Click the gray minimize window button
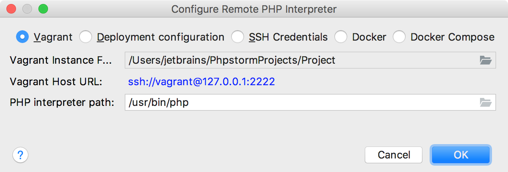This screenshot has height=172, width=508. pyautogui.click(x=27, y=8)
